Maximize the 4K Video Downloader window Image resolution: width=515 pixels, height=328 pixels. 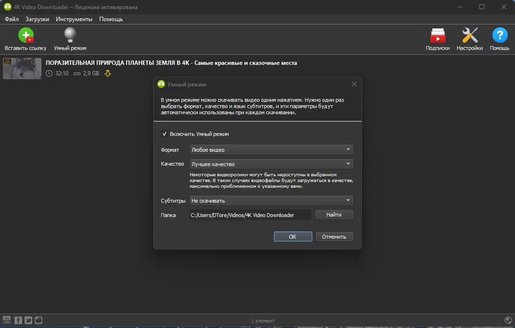482,7
